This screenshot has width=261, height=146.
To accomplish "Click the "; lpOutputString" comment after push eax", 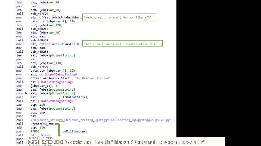I will click(73, 97).
